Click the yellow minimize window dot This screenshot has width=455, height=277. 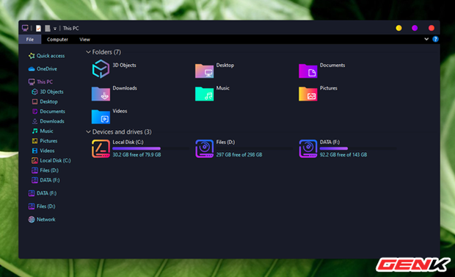(398, 28)
